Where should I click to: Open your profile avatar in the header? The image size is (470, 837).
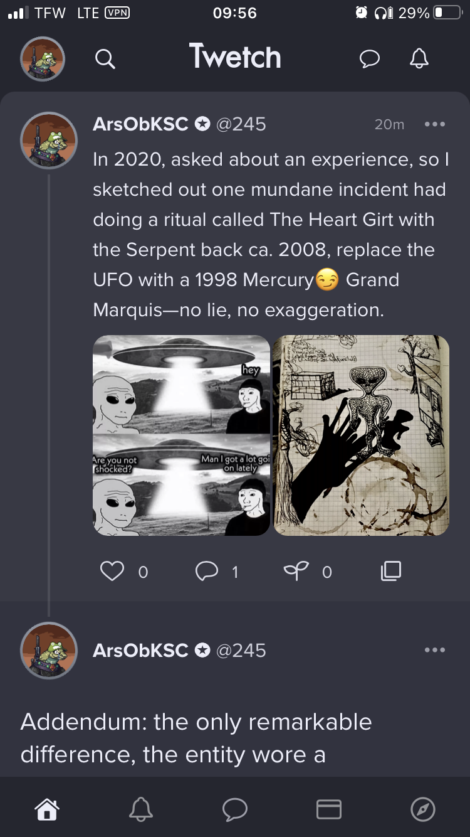point(43,59)
